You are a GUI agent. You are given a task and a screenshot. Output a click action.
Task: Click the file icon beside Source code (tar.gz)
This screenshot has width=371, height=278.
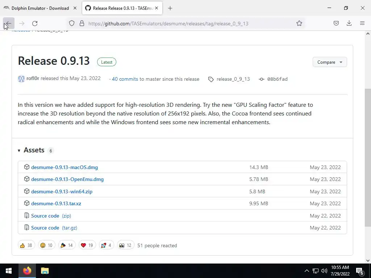[27, 227]
